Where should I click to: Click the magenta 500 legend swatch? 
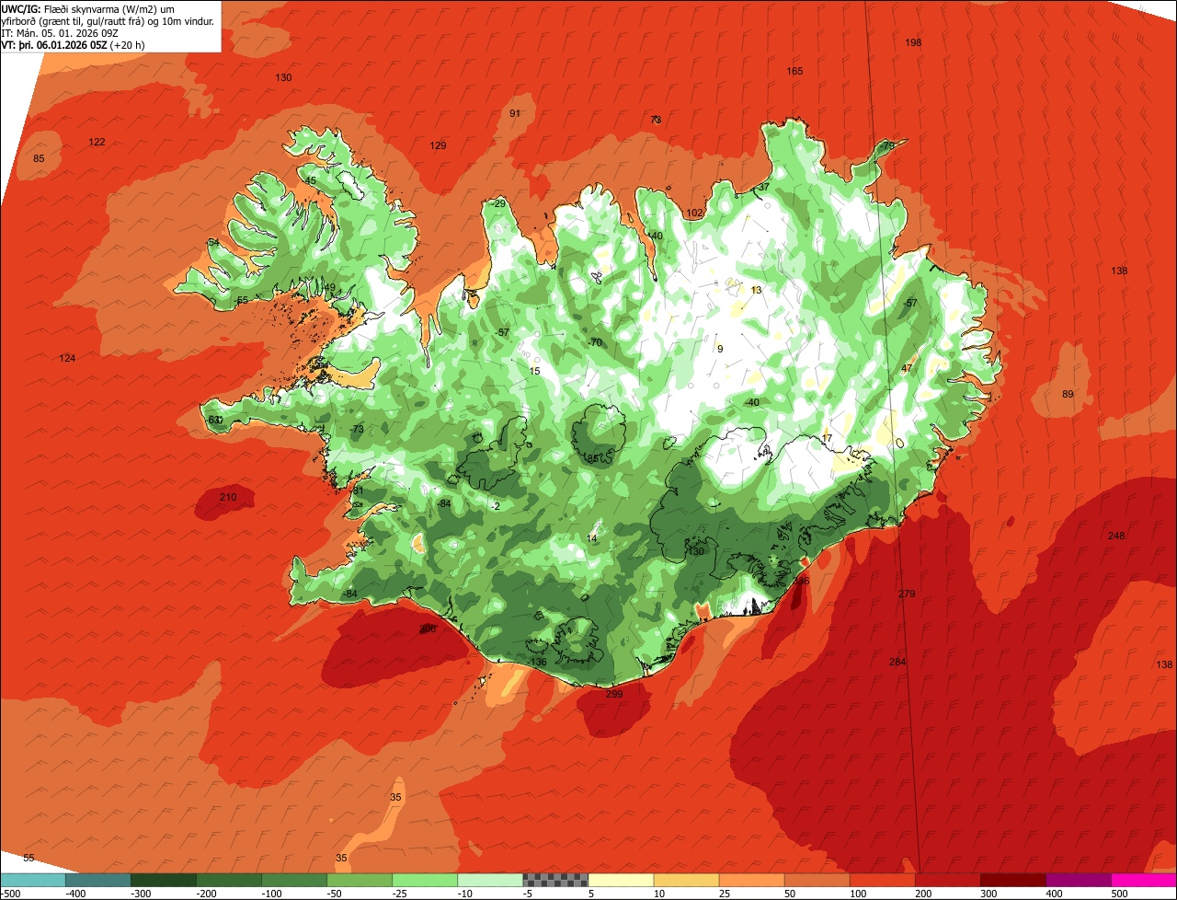pyautogui.click(x=1144, y=879)
